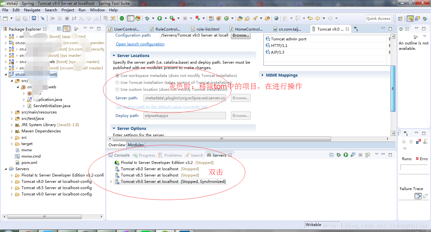Click the Open Type icon in main toolbar
The width and height of the screenshot is (431, 232).
point(240,18)
